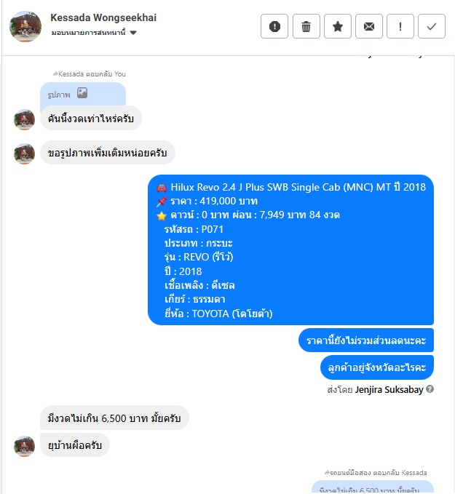Open quoted reply preview at bottom right

[373, 487]
